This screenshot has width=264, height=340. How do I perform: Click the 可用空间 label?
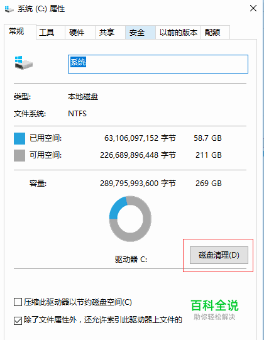[x=45, y=155]
